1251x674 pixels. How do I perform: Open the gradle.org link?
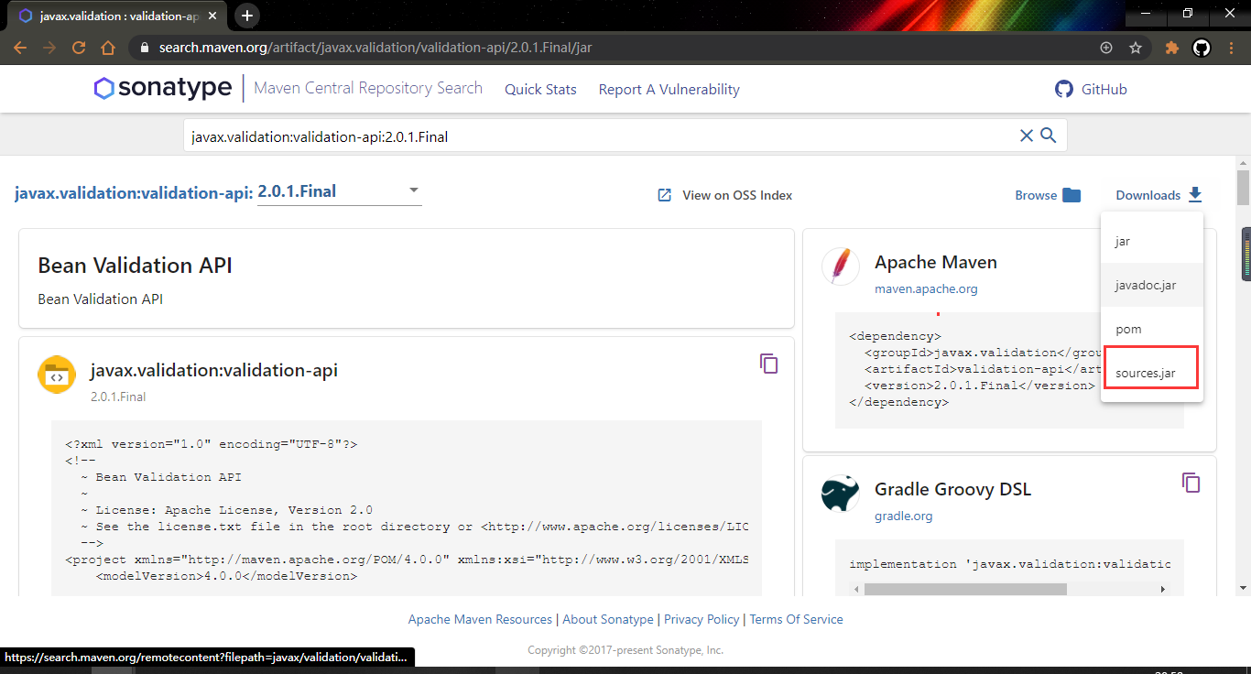point(903,516)
